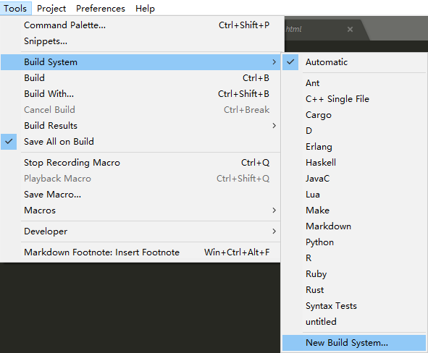Expand the Build Results submenu

pyautogui.click(x=140, y=126)
